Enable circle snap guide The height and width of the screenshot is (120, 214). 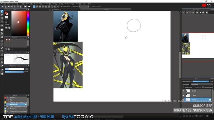click(x=49, y=7)
